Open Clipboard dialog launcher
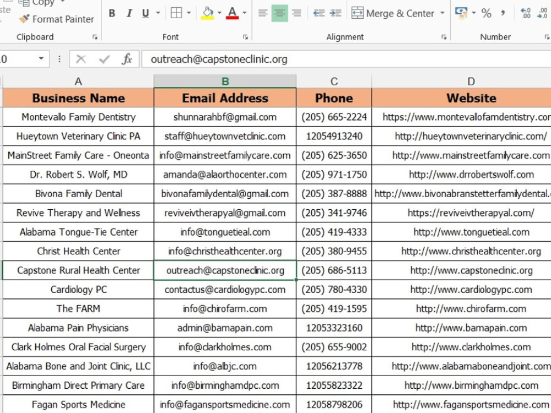 [95, 37]
